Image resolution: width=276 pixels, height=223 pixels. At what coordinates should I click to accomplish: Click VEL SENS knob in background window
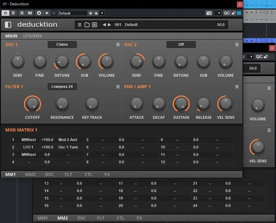(x=258, y=148)
